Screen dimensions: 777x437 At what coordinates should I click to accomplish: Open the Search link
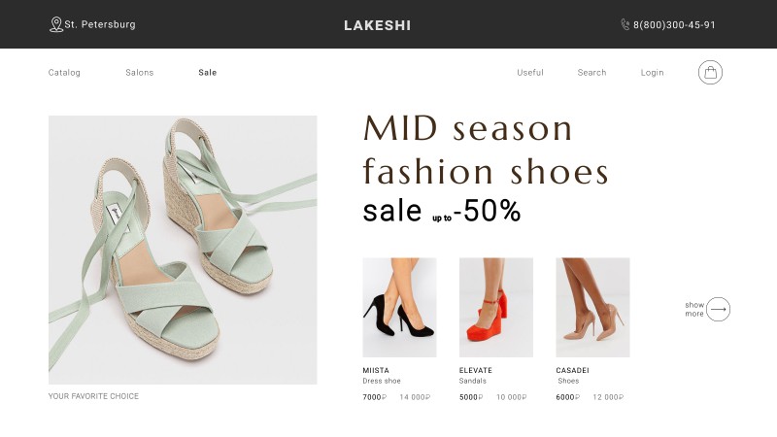(x=591, y=72)
